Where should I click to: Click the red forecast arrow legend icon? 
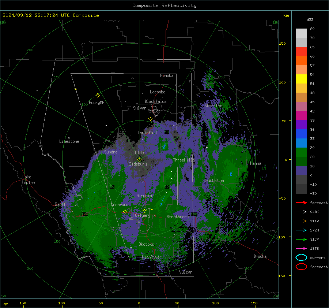pyautogui.click(x=301, y=203)
